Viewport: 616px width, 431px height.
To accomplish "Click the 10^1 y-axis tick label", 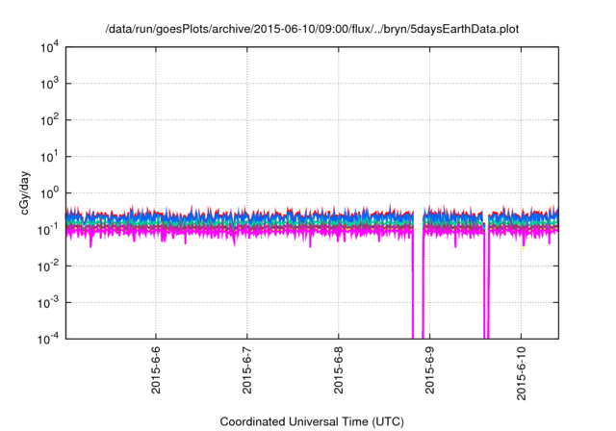I will coord(50,157).
